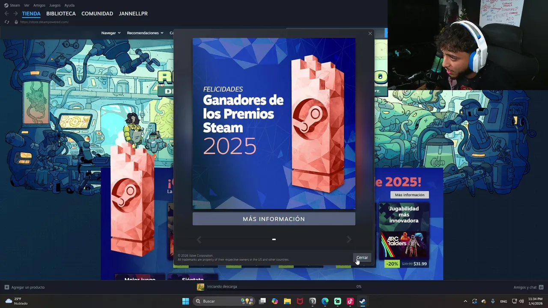Open the ARC Raiders game thumbnail
The width and height of the screenshot is (548, 308).
click(x=404, y=245)
